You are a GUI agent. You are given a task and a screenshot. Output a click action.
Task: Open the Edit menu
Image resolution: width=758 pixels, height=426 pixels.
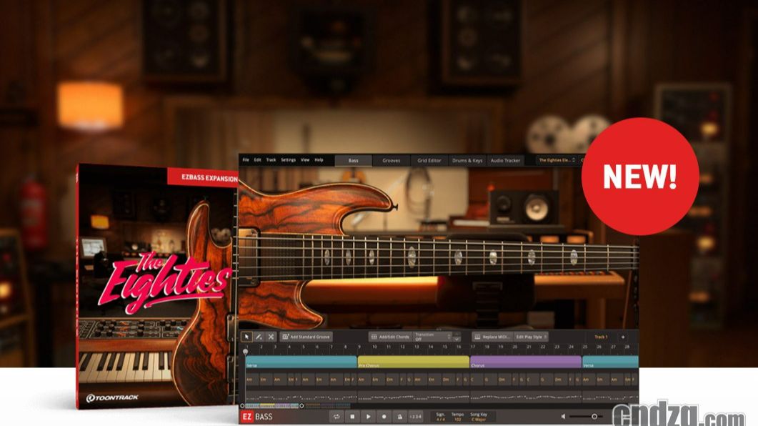pyautogui.click(x=258, y=159)
